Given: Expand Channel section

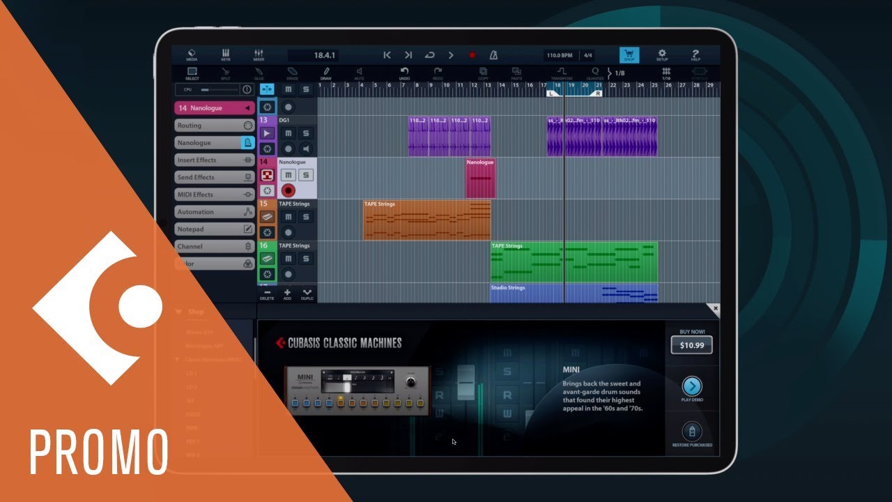Looking at the screenshot, I should pos(215,246).
